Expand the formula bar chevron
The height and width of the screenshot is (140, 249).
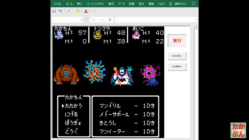tap(196, 20)
